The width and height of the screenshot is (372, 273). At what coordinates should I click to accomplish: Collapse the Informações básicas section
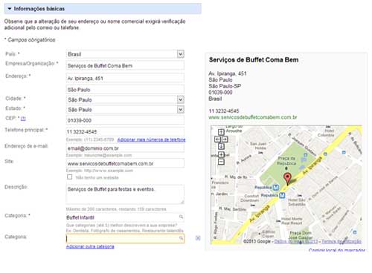pos(10,9)
